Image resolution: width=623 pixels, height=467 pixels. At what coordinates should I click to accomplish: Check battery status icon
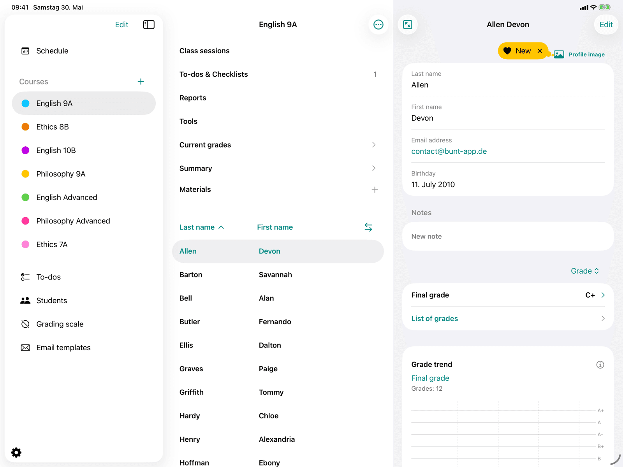tap(605, 7)
